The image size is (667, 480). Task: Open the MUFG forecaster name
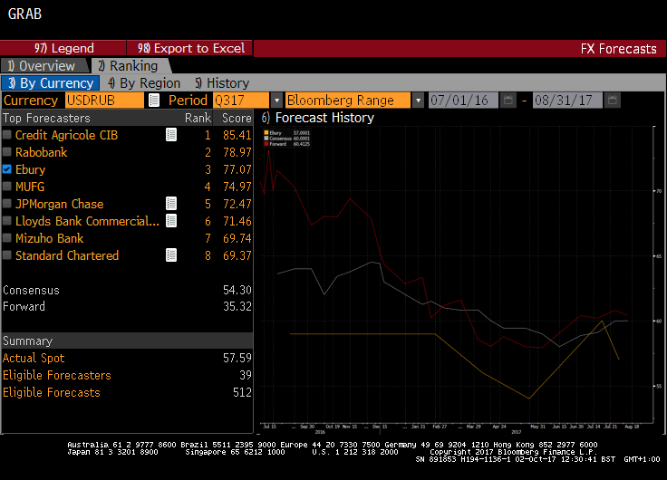point(30,187)
